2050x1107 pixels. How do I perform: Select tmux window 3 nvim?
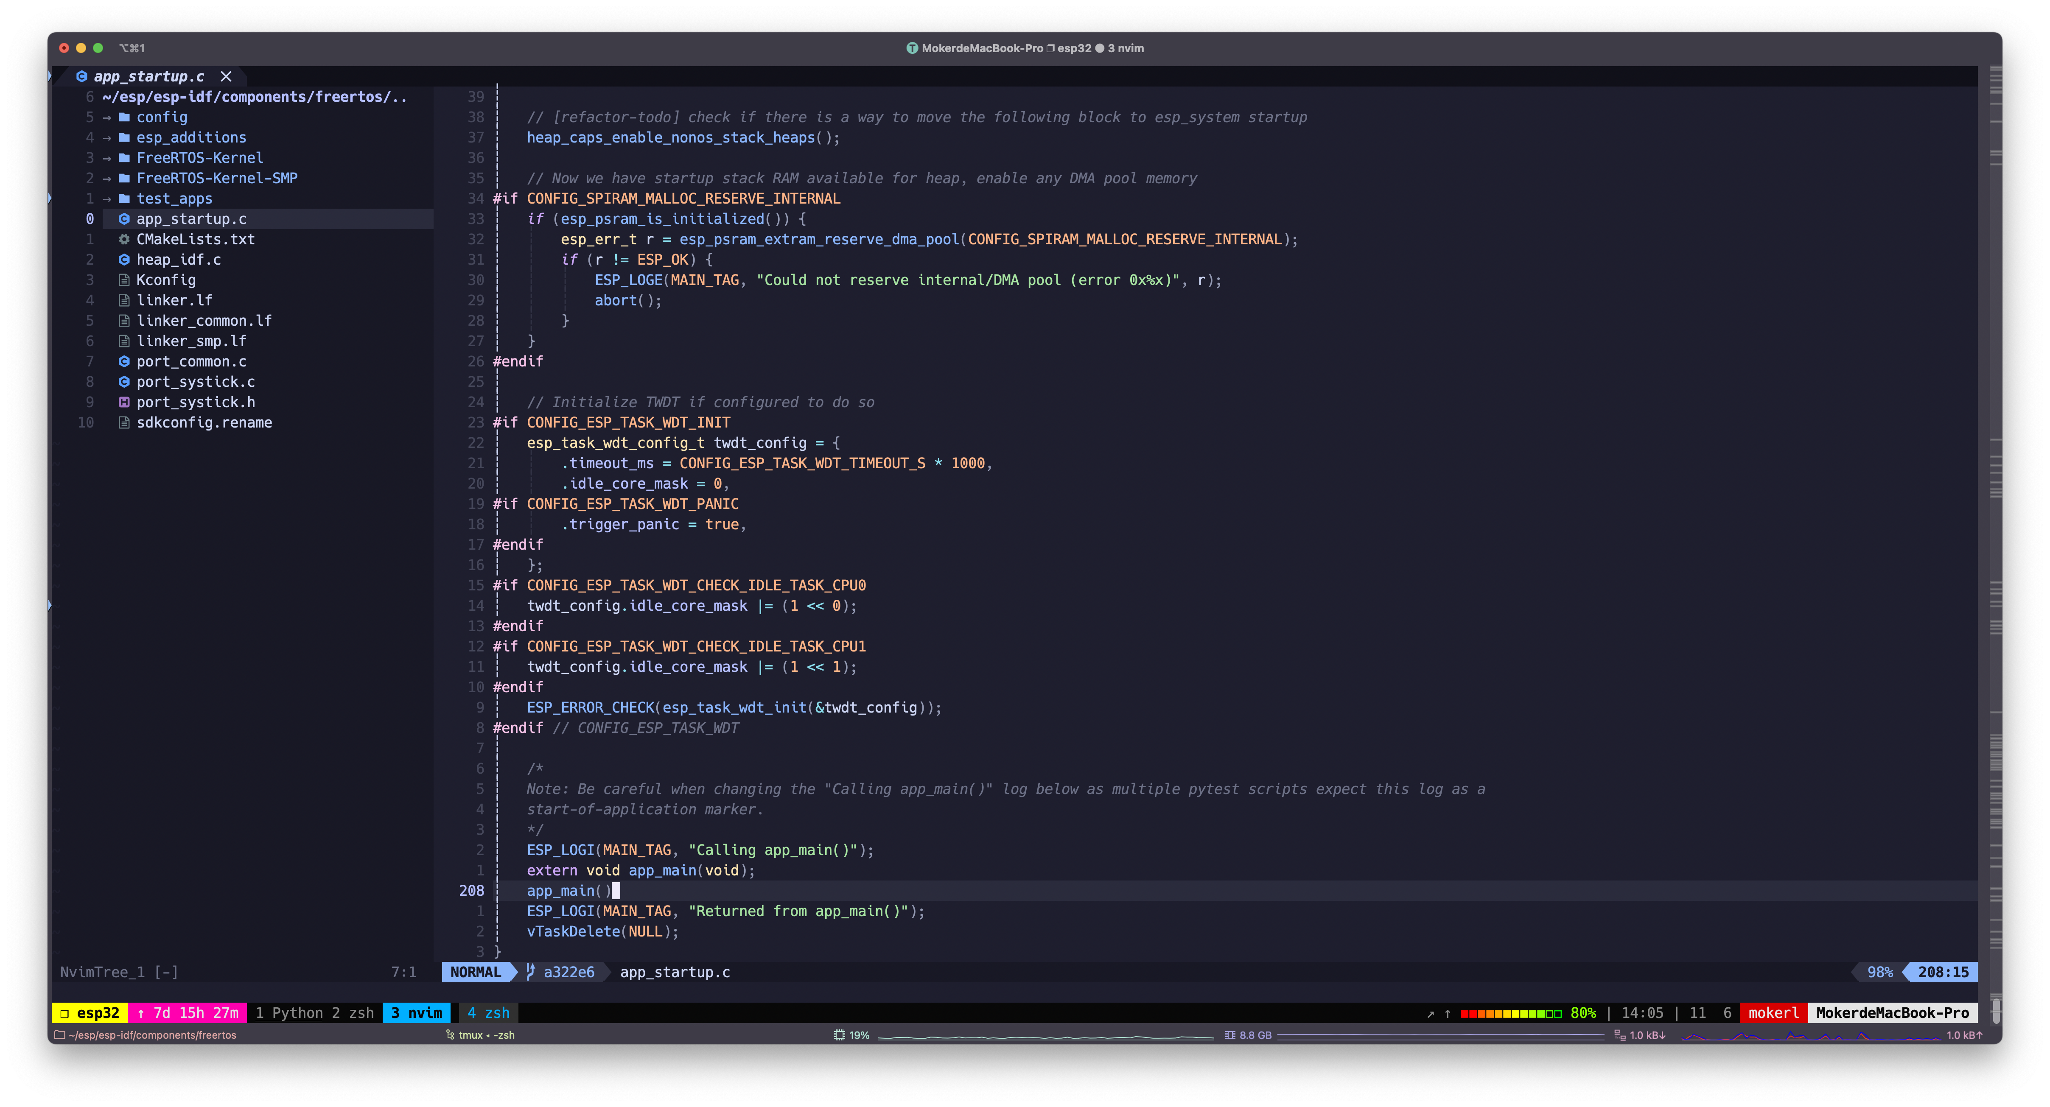[x=417, y=1012]
